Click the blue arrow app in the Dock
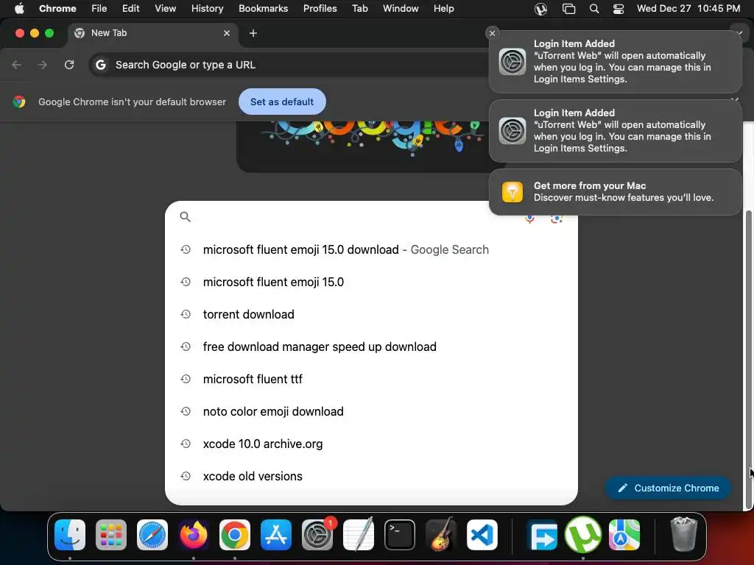754x565 pixels. [542, 535]
